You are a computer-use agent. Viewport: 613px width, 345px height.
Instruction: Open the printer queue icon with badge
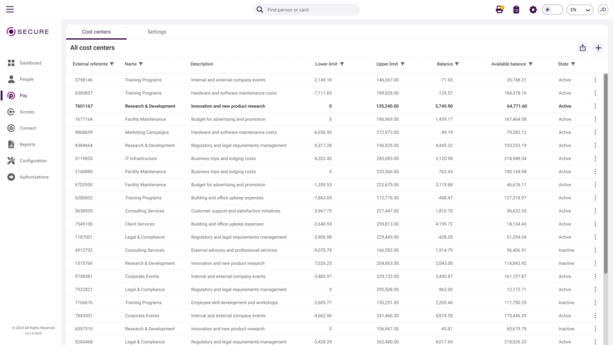(x=500, y=10)
